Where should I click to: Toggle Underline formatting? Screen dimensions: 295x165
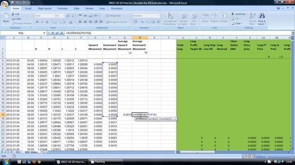coord(47,22)
